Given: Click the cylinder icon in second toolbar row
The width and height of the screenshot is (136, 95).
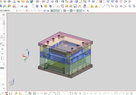Looking at the screenshot, I should click(37, 6).
